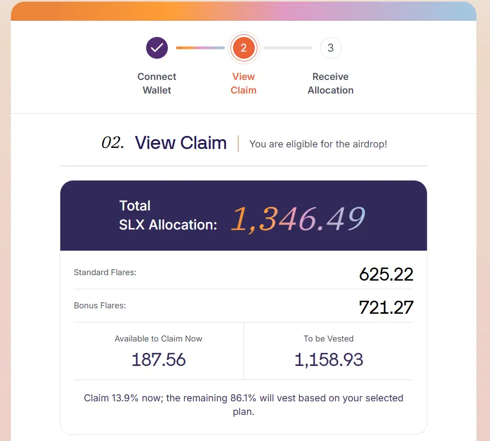Screen dimensions: 490x441
Task: Click the gradient progress bar between steps 1 and 2
Action: pos(200,48)
